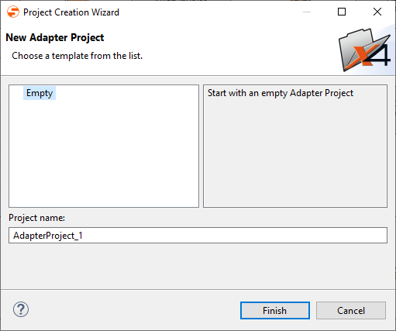
Task: Click the help question mark icon
Action: (x=21, y=309)
